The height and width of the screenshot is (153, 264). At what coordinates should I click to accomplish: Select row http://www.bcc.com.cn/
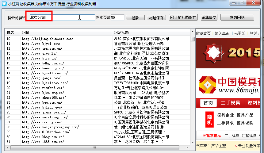point(98,102)
